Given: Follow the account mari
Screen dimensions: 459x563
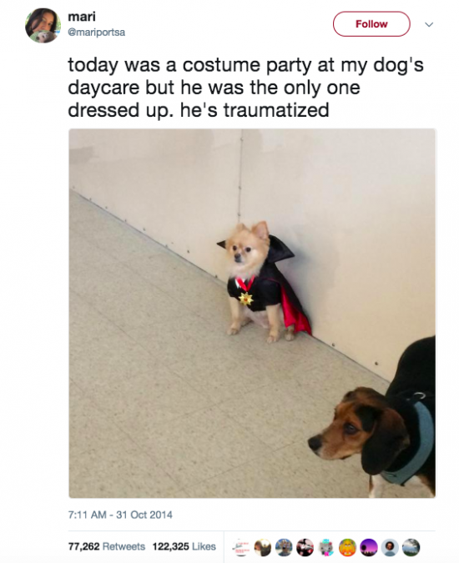Looking at the screenshot, I should pyautogui.click(x=371, y=24).
